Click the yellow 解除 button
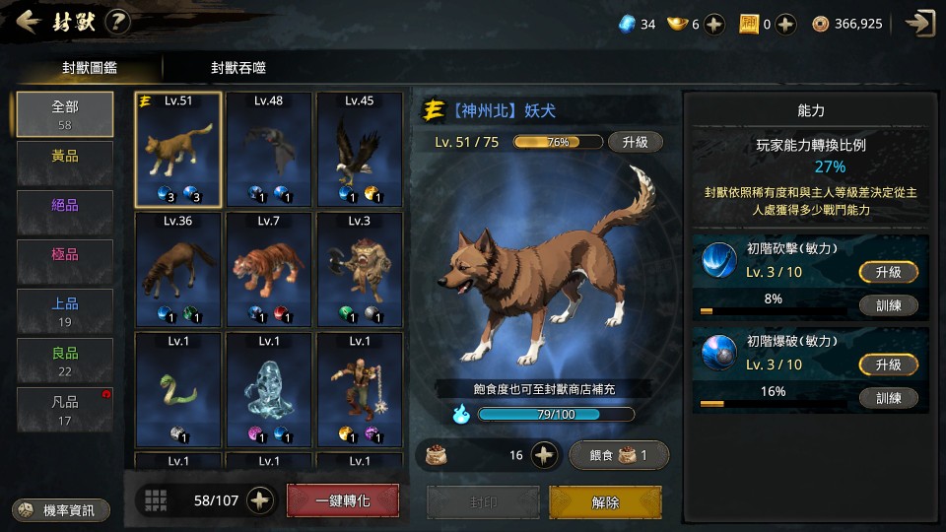The width and height of the screenshot is (946, 532). (605, 501)
